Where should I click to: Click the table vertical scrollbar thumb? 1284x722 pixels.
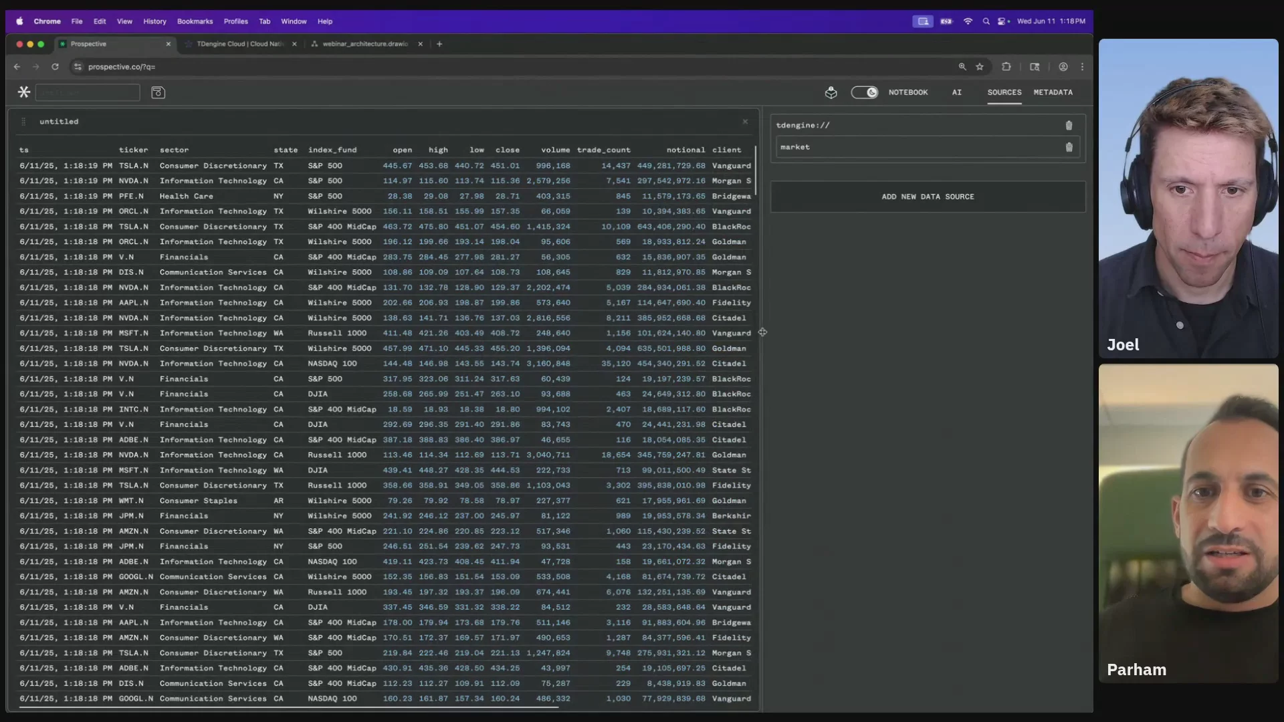coord(756,170)
